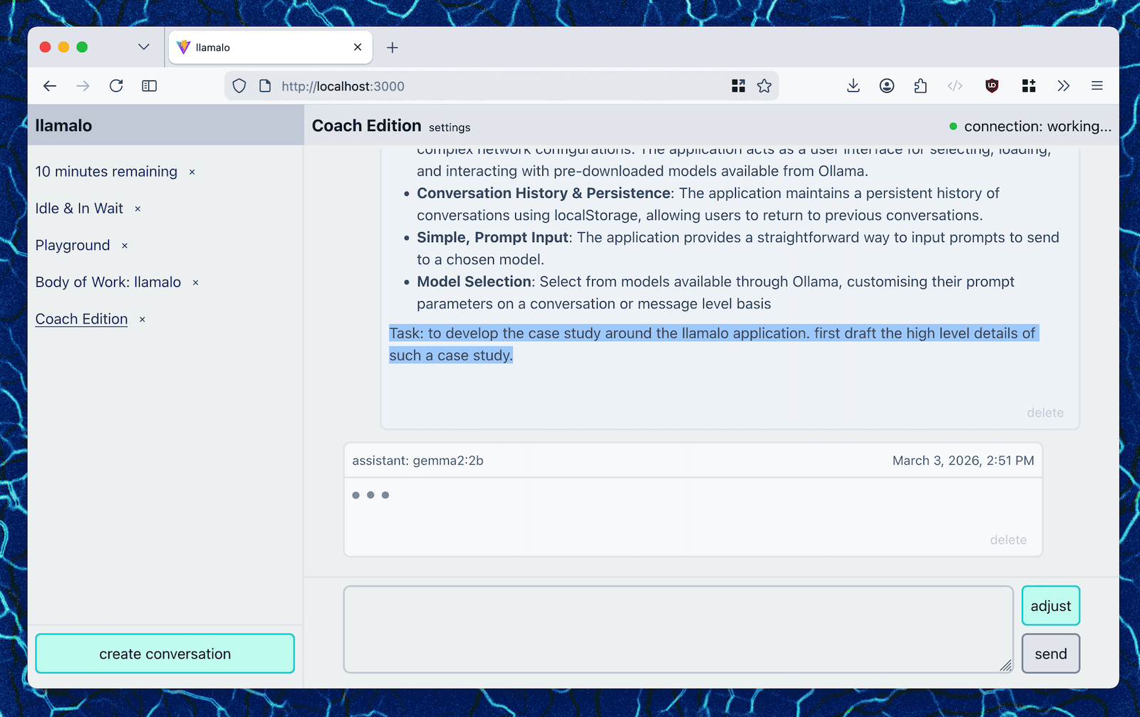
Task: Open the uBlock Origin shield icon
Action: tap(992, 85)
